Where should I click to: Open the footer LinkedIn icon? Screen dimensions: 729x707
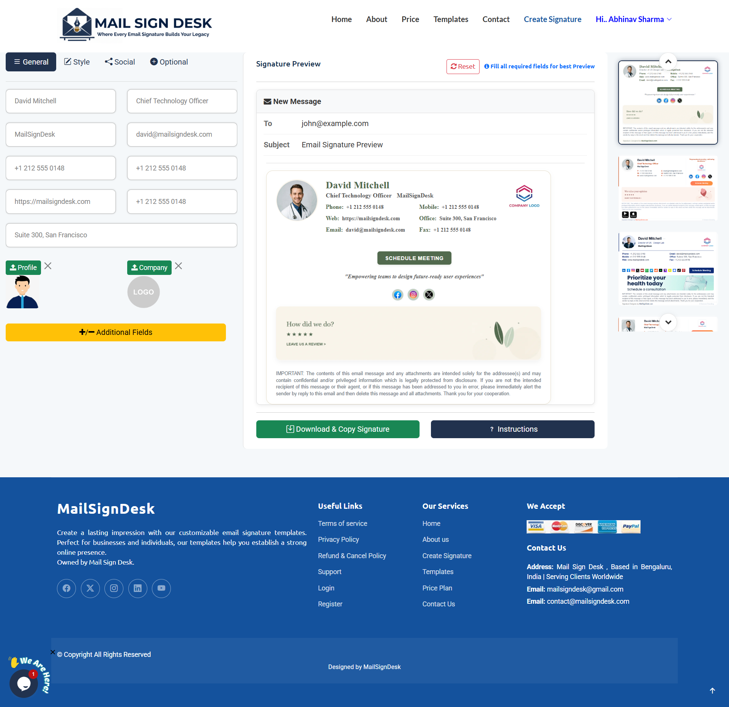pos(138,589)
